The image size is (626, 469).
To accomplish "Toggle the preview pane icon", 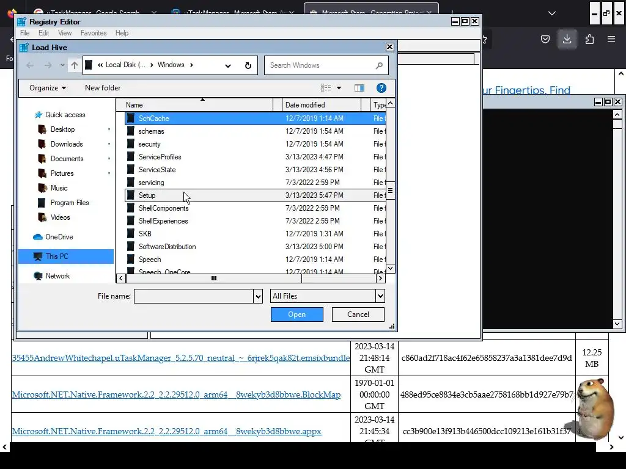I will 359,88.
